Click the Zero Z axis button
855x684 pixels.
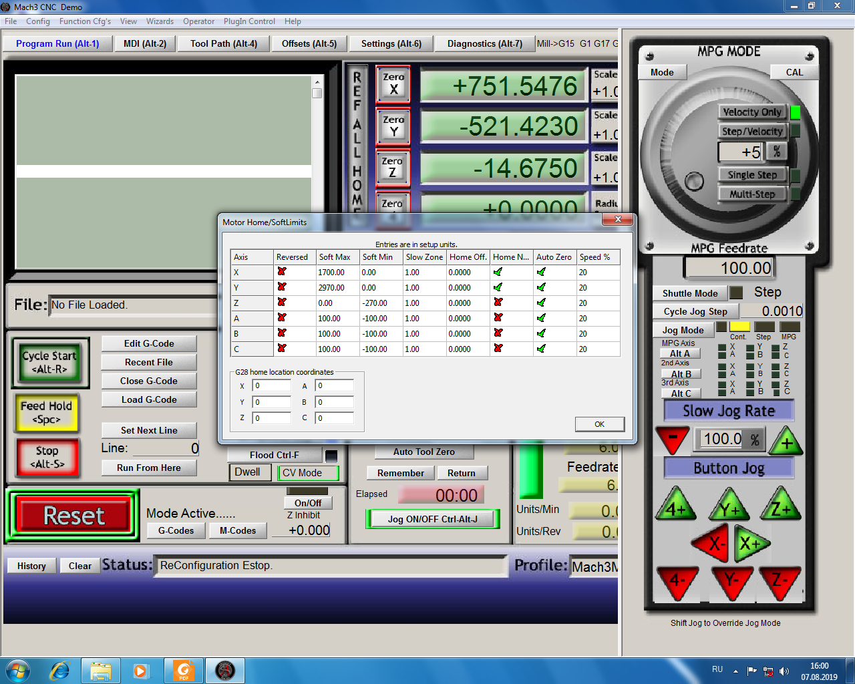click(392, 167)
